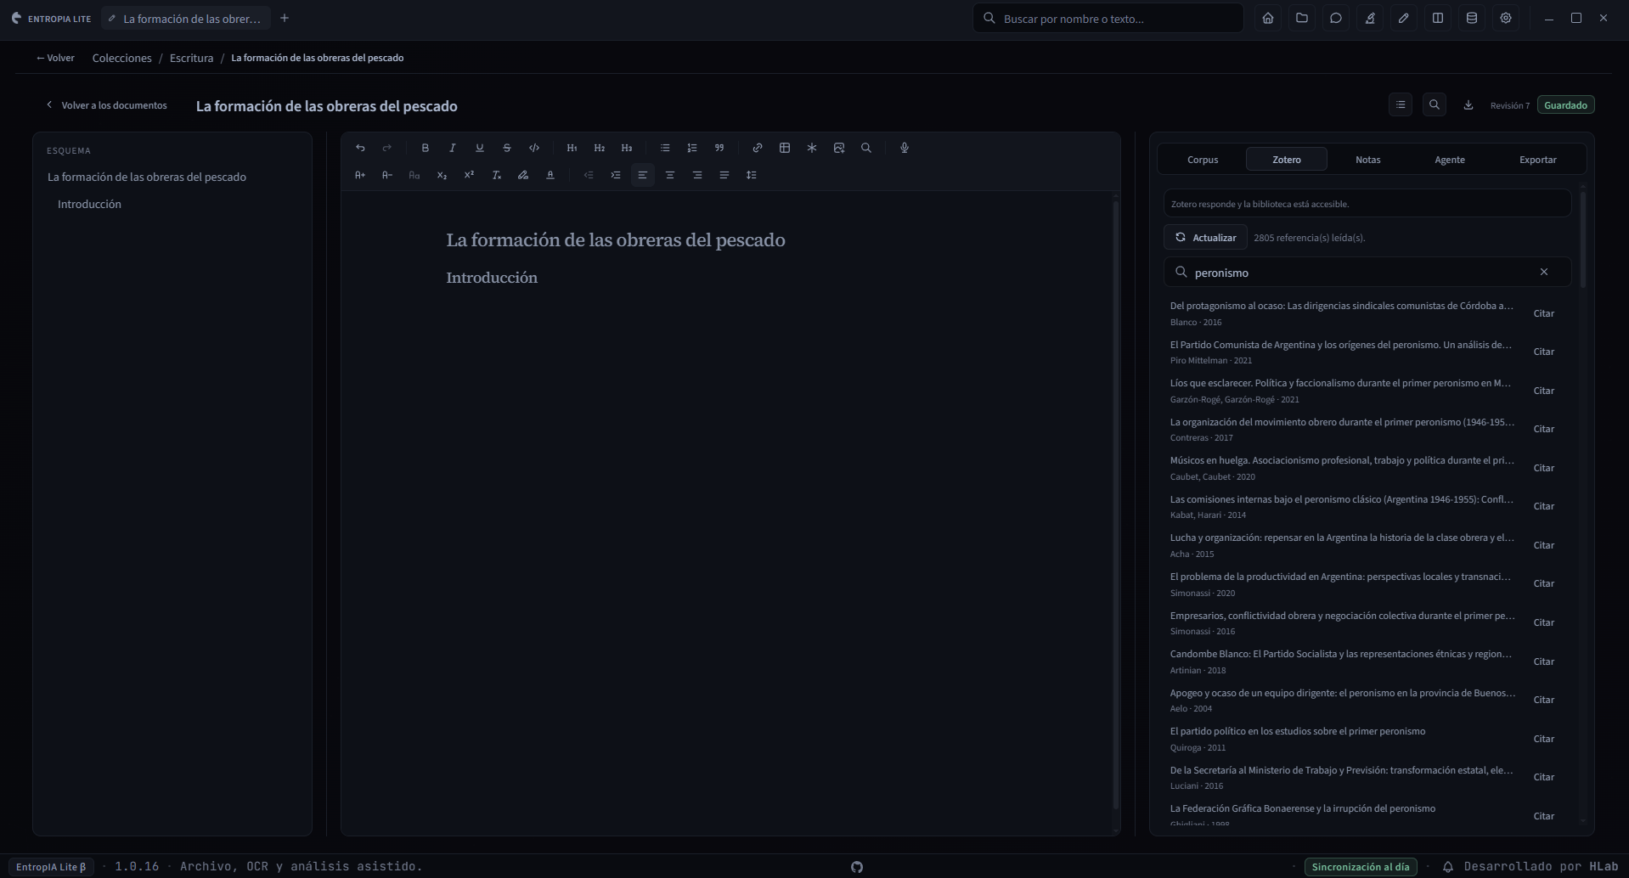Open the split columns view icon
This screenshot has height=878, width=1629.
click(x=1438, y=18)
